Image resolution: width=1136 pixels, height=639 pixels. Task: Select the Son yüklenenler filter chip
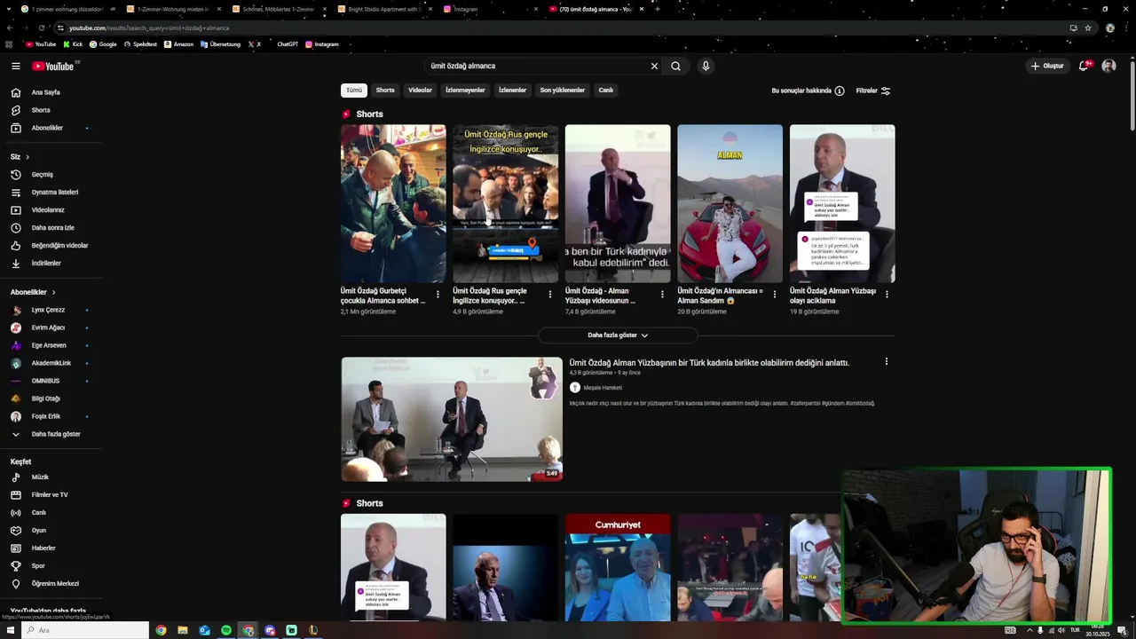[563, 91]
